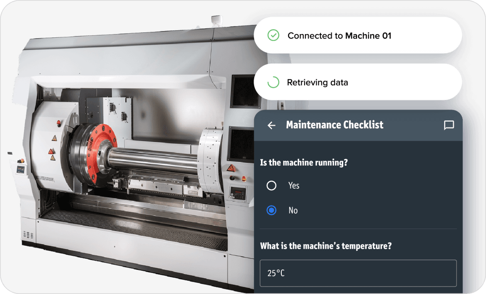Click the uppermost warning triangle near the spindle face
This screenshot has height=294, width=486.
[55, 138]
